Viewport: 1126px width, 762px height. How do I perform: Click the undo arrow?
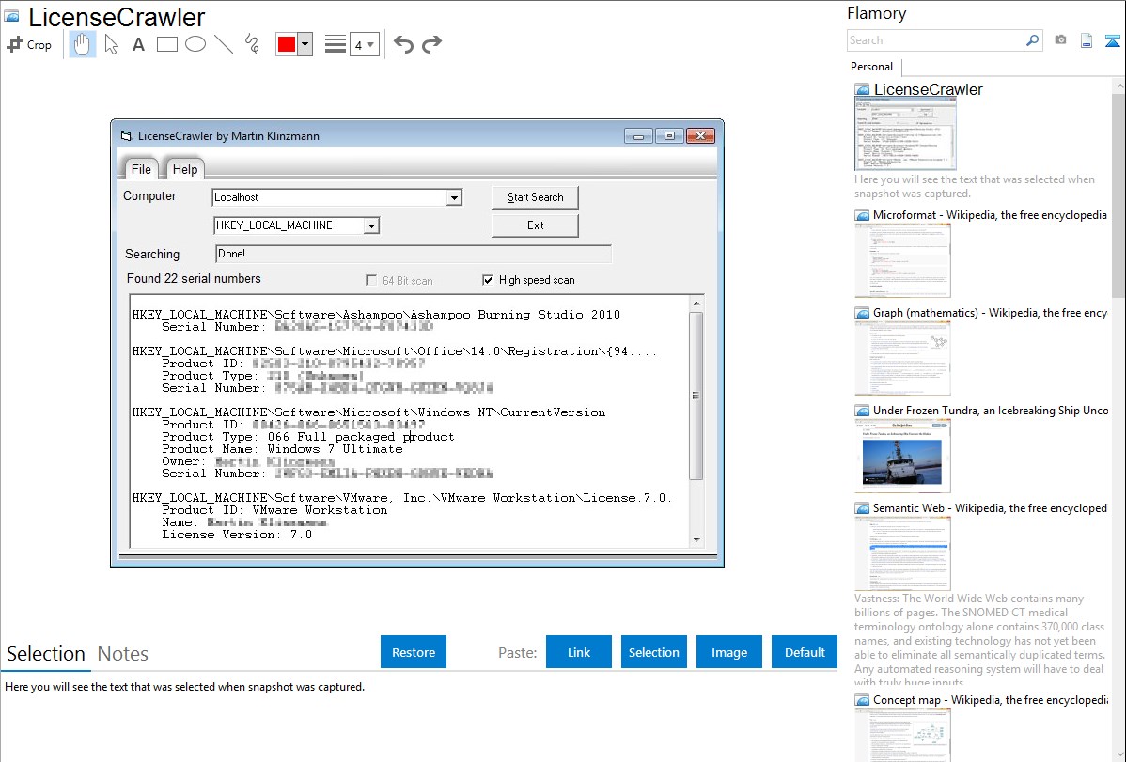point(403,44)
